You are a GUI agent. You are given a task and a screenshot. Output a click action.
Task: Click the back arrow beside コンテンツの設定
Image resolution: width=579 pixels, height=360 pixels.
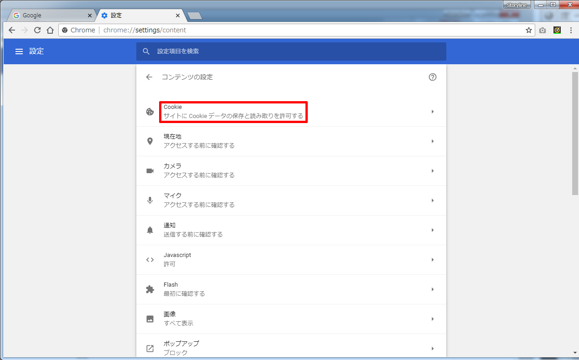coord(149,77)
